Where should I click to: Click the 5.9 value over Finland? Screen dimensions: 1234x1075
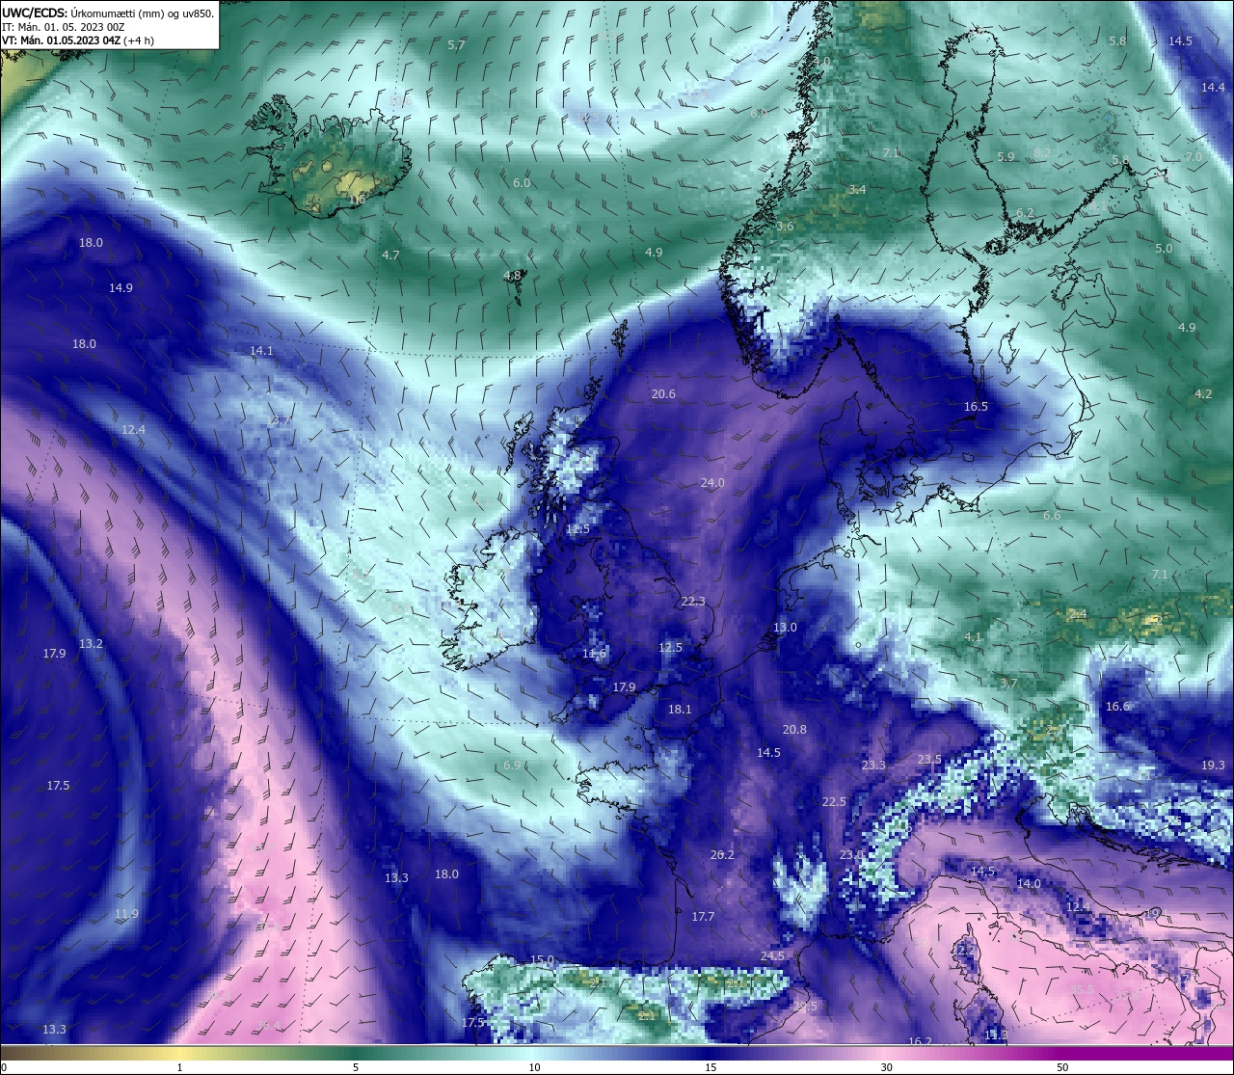[1006, 157]
